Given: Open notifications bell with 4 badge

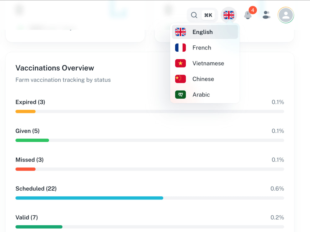Looking at the screenshot, I should 248,15.
